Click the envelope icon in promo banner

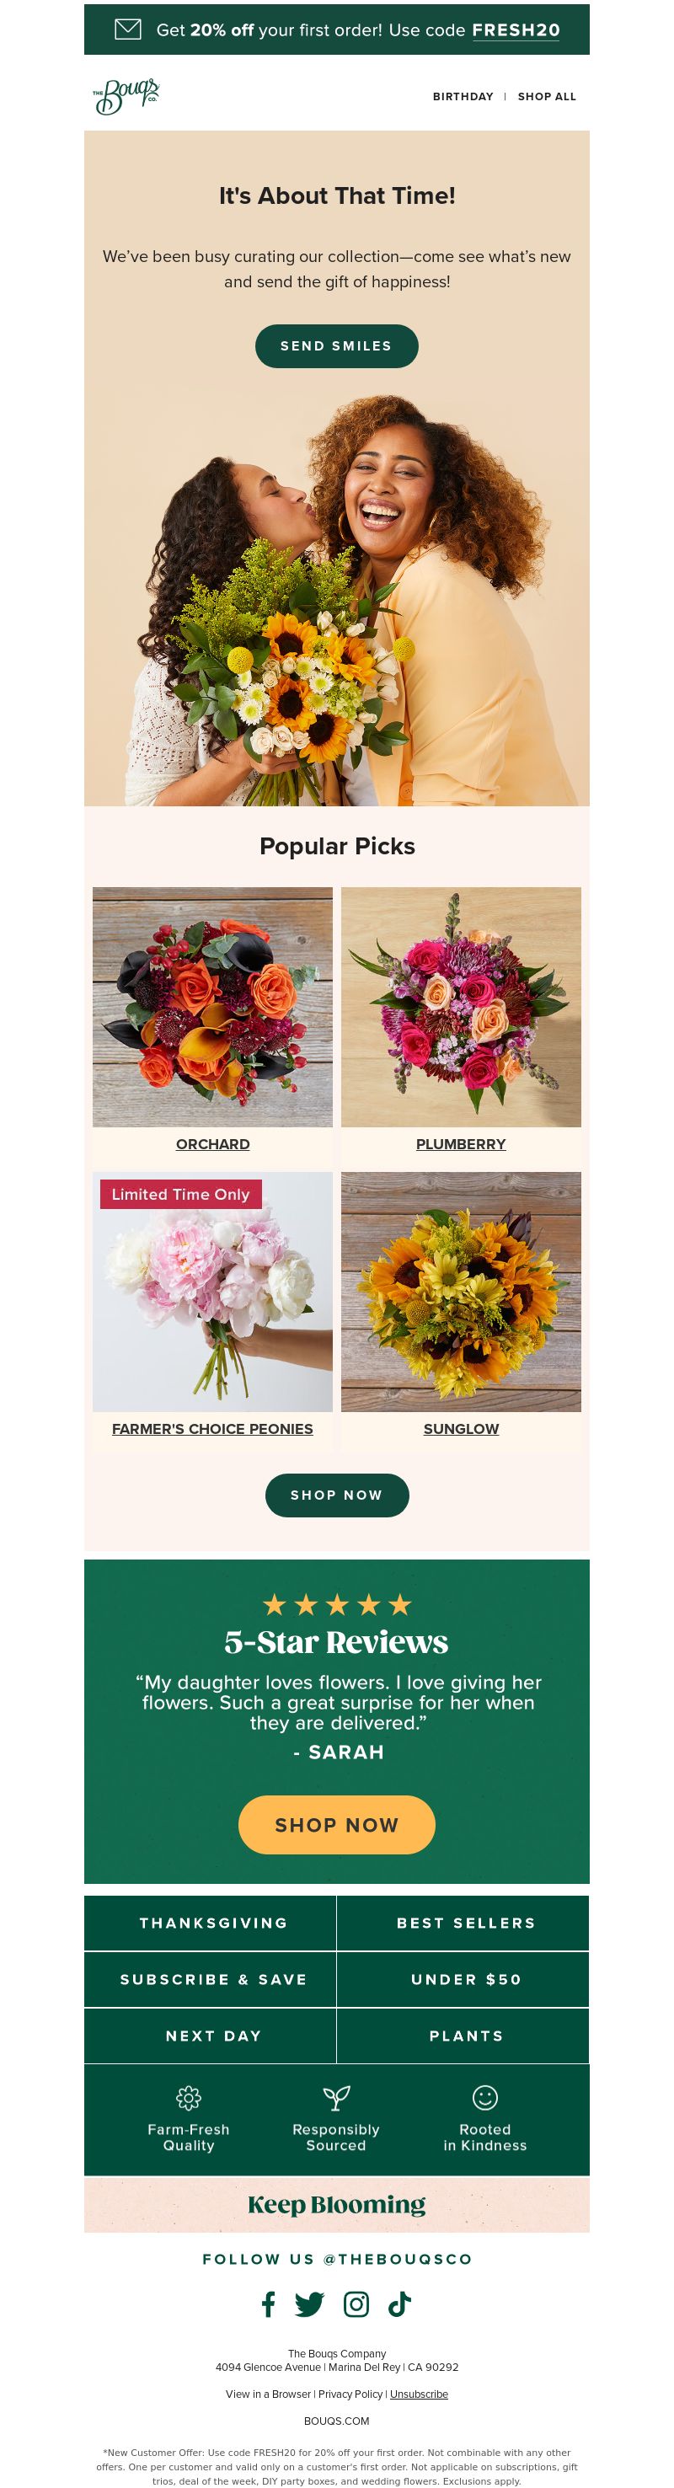point(127,29)
